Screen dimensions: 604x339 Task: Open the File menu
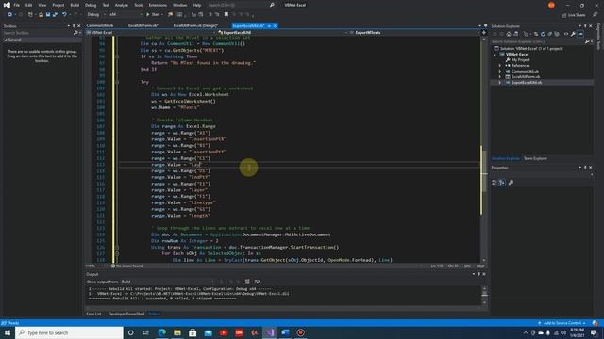17,5
